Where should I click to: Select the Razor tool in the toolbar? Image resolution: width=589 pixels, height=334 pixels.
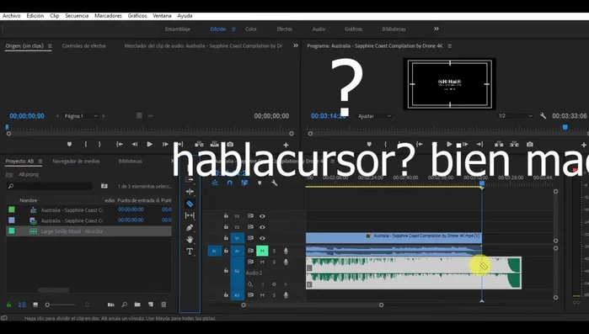190,204
